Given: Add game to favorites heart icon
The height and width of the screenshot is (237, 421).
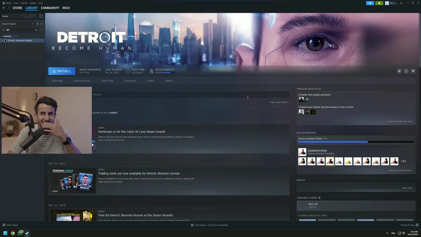Looking at the screenshot, I should [413, 71].
